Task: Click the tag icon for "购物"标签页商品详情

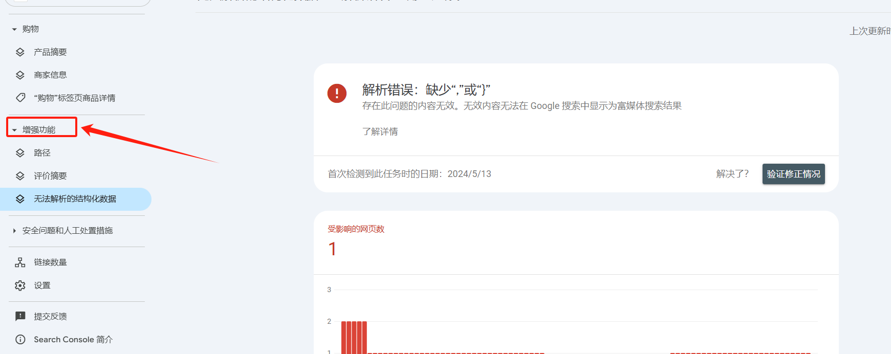Action: click(x=20, y=98)
